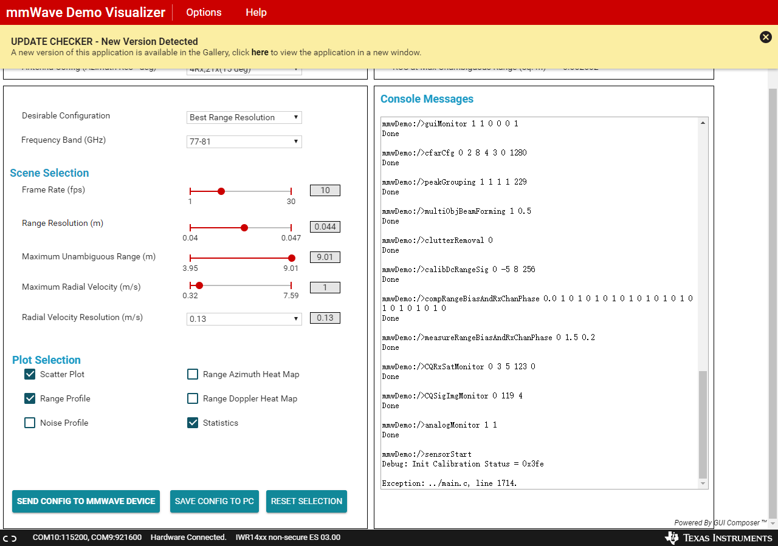
Task: Click the Maximum Unambiguous Range slider handle
Action: 292,258
